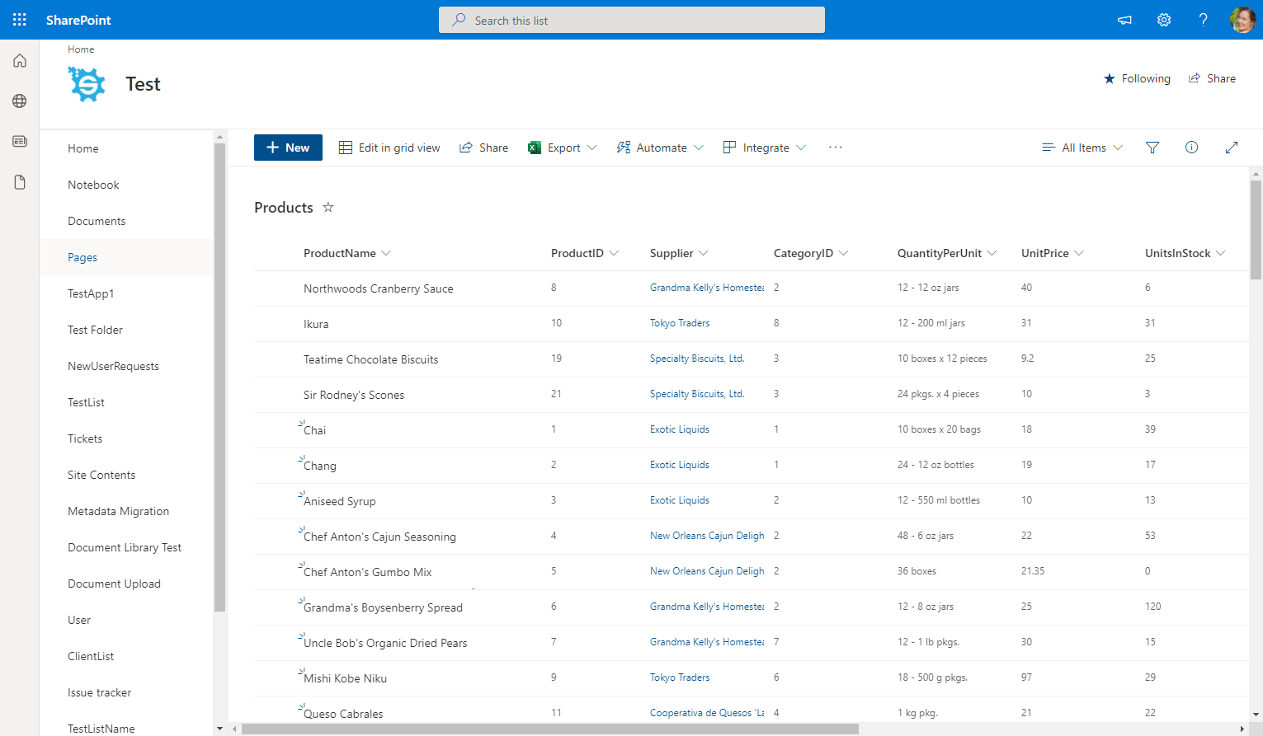Select the Mishi Kobe Niku item

346,678
